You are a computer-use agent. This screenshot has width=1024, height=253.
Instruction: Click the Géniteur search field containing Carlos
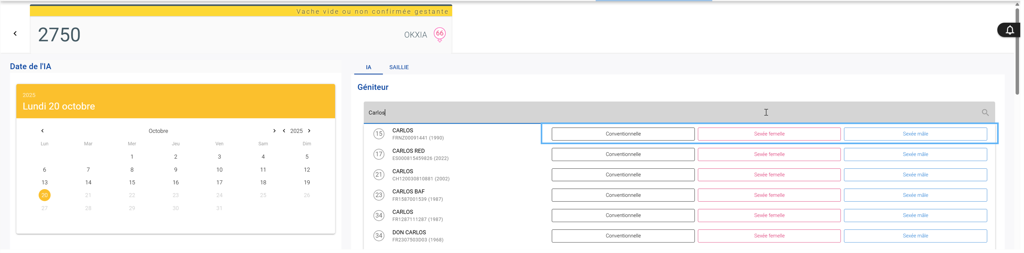[679, 113]
